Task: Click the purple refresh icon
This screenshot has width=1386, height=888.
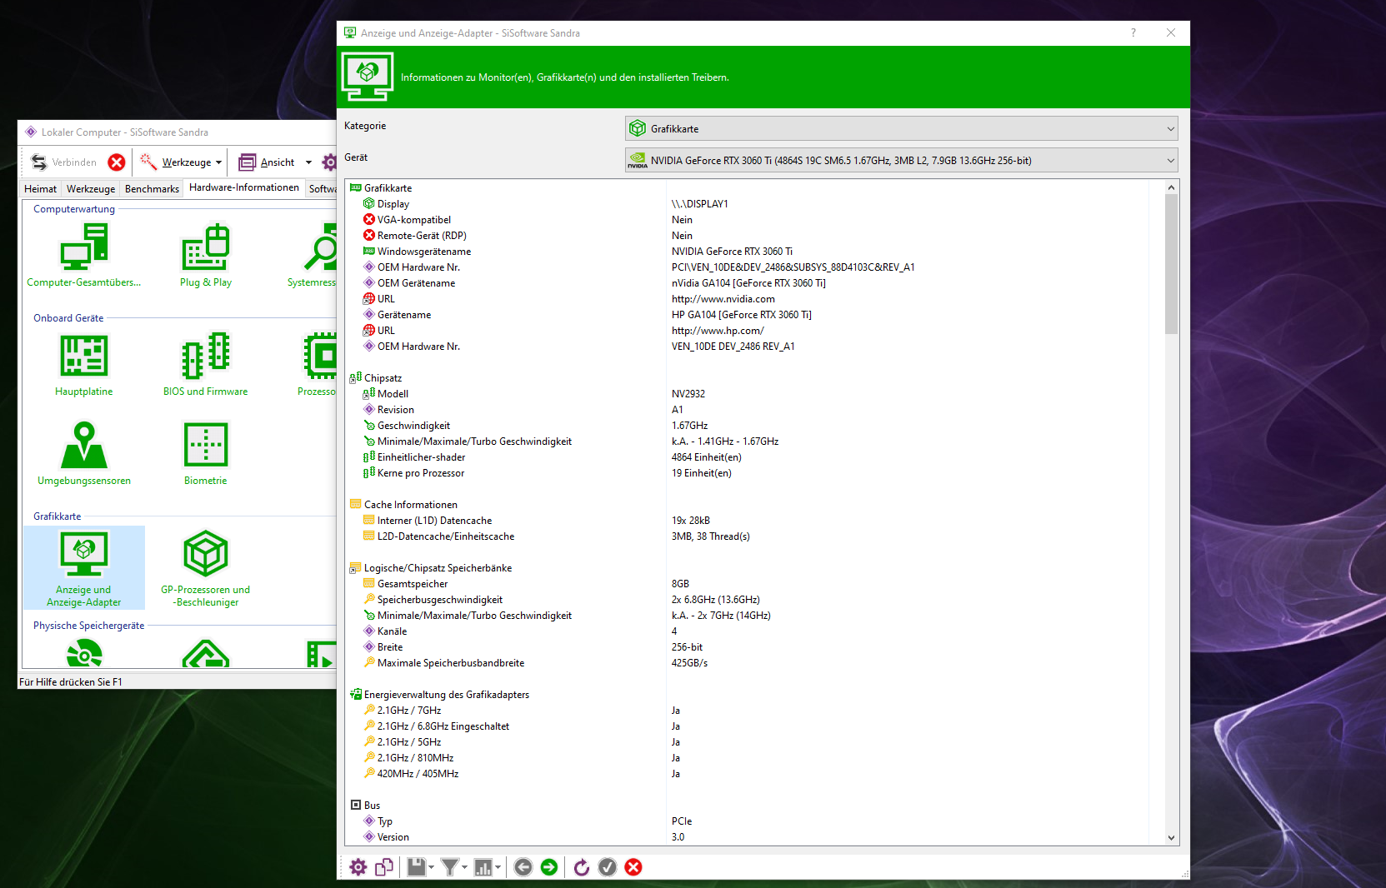Action: pos(582,867)
